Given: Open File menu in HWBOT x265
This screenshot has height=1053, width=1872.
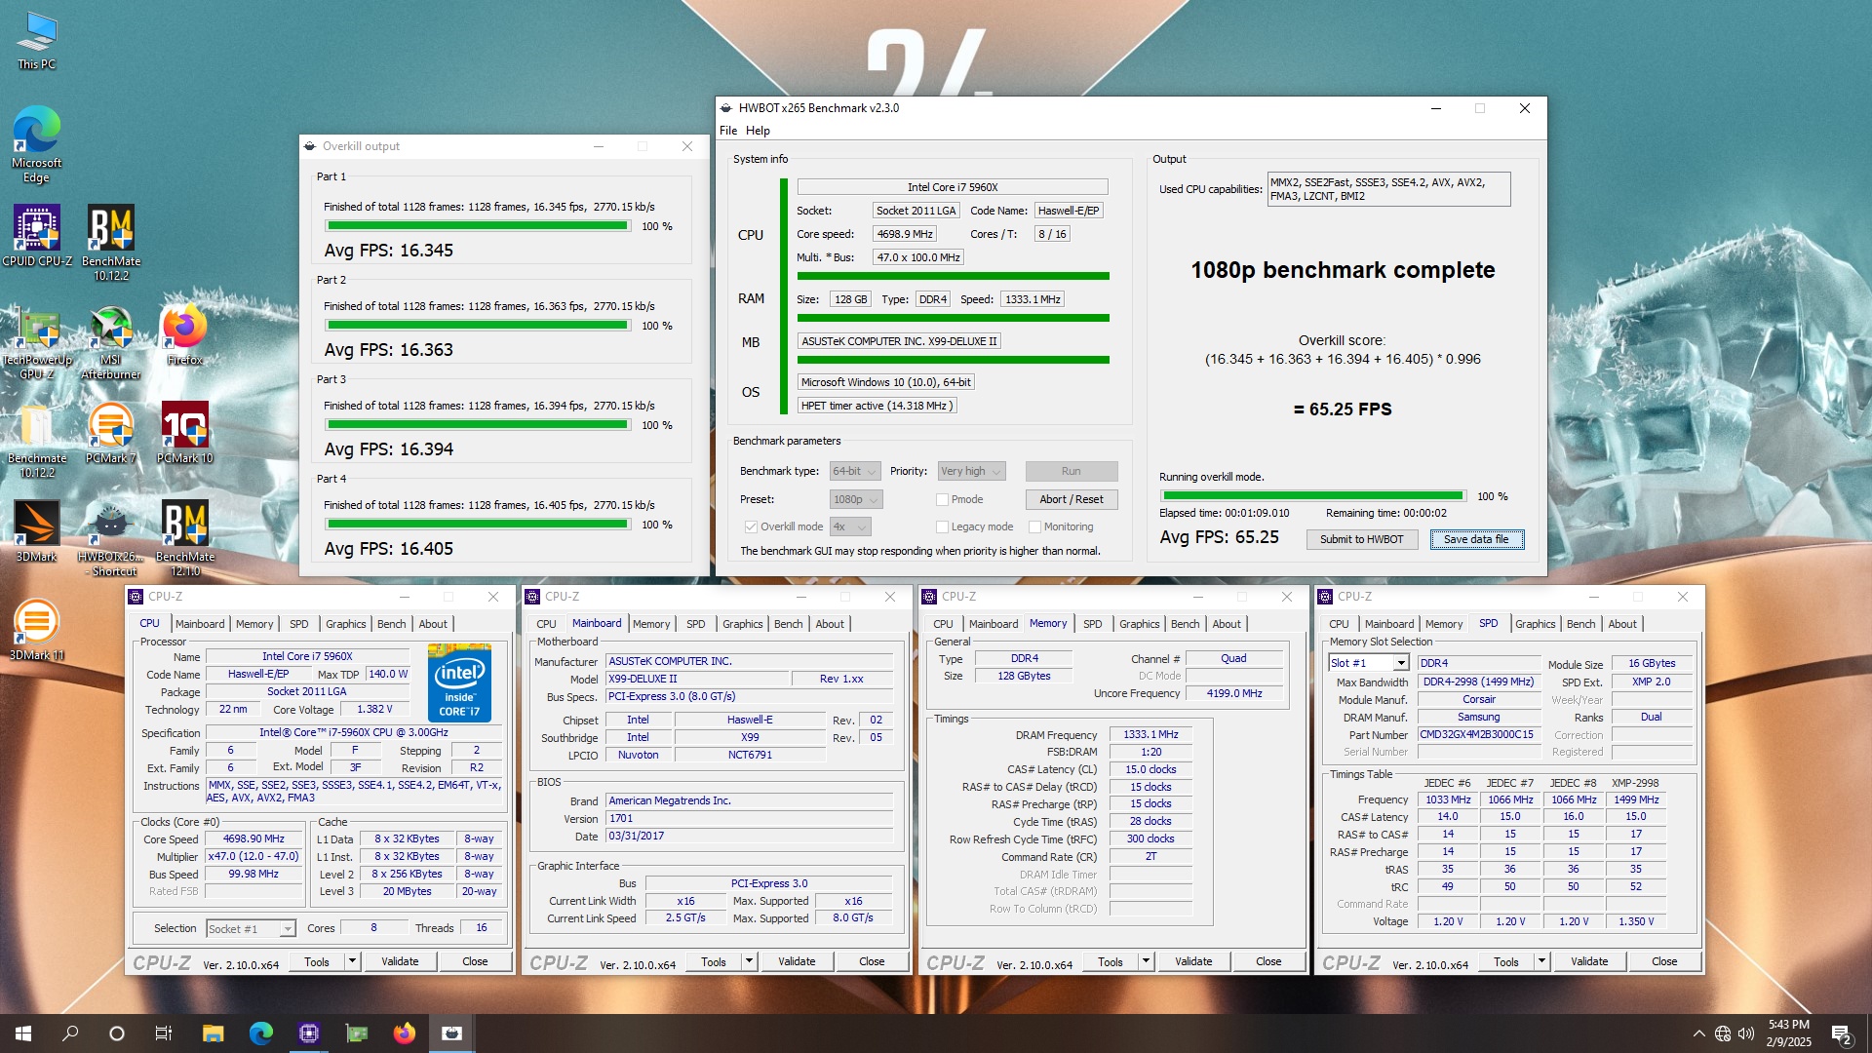Looking at the screenshot, I should 728,130.
